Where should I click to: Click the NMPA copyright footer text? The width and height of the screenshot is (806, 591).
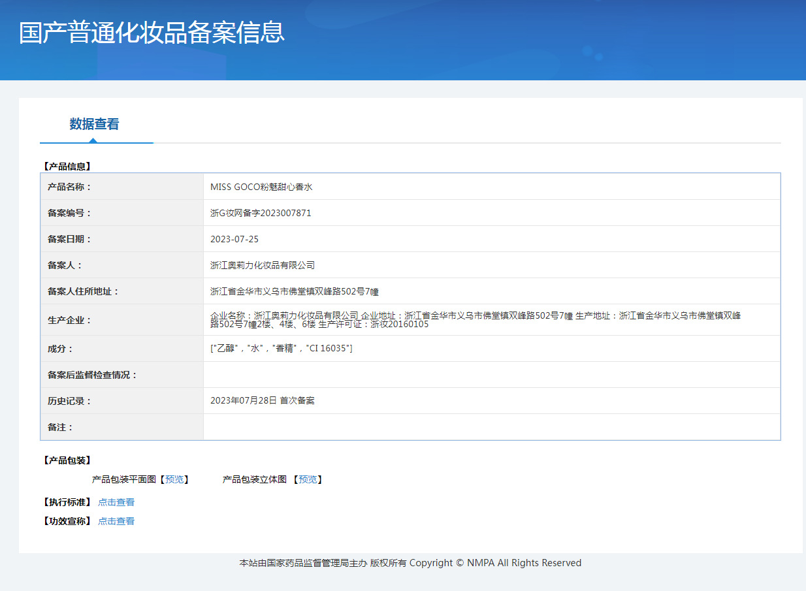pos(410,563)
